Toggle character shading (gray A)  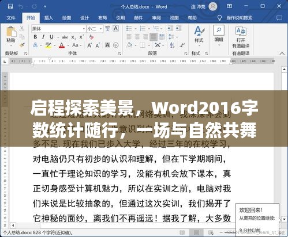[x=107, y=45]
